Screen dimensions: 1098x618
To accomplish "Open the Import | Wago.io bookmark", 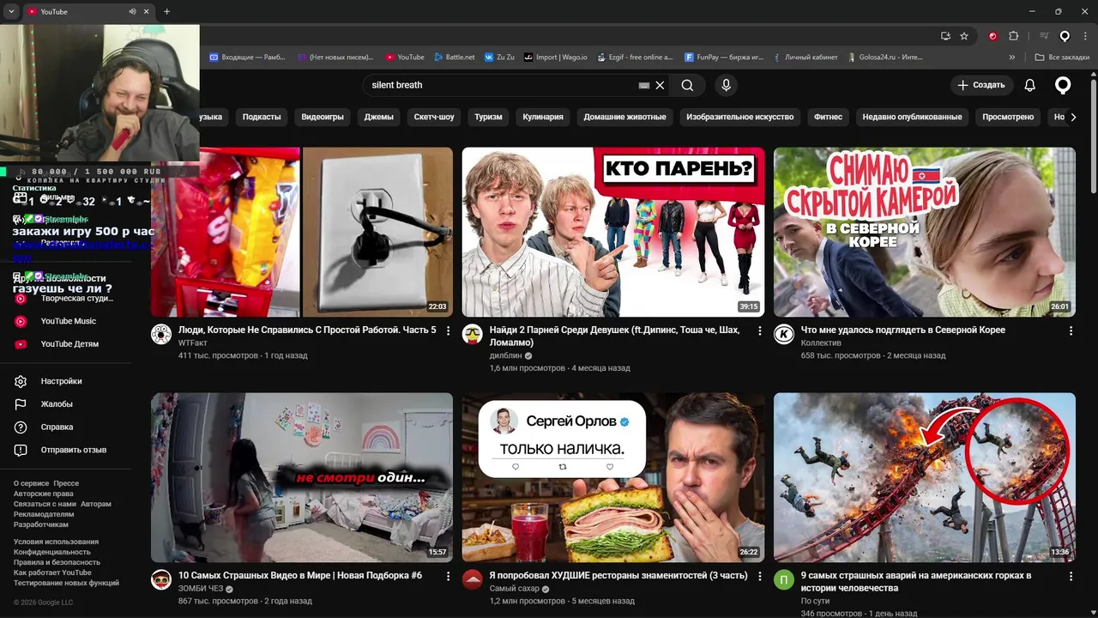I will click(x=556, y=58).
